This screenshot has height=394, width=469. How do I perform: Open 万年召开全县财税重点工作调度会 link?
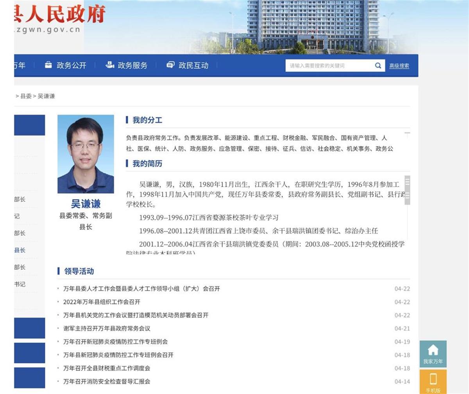[107, 368]
